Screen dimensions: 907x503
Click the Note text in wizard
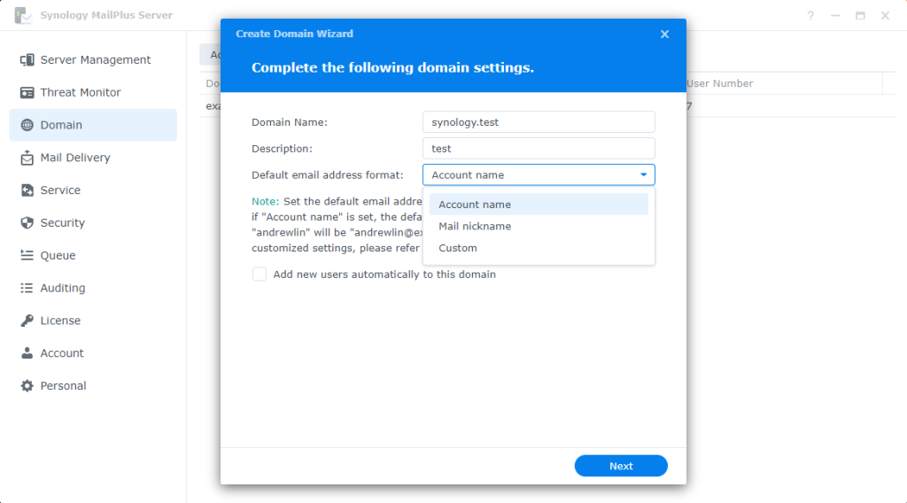click(265, 201)
